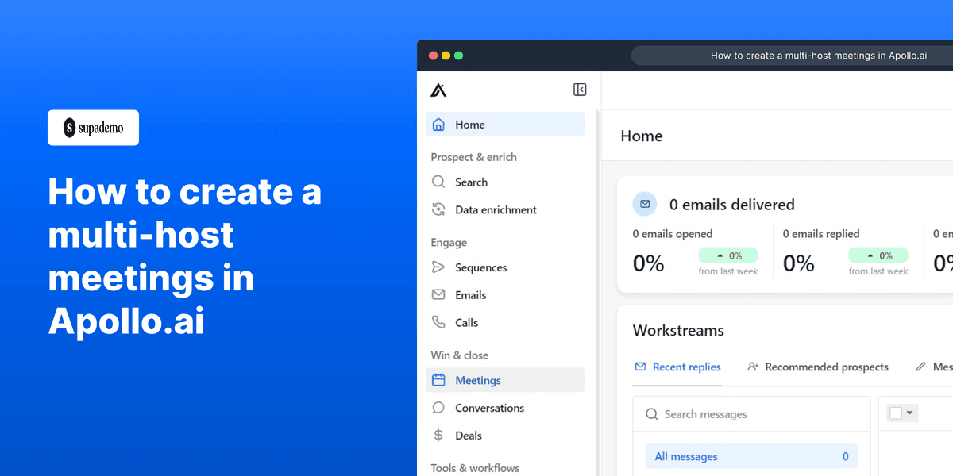Open Search via its magnifying glass icon
Viewport: 953px width, 476px height.
[x=438, y=182]
